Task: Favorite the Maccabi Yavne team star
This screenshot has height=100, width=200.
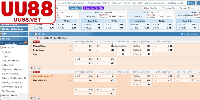Action: pyautogui.click(x=31, y=46)
